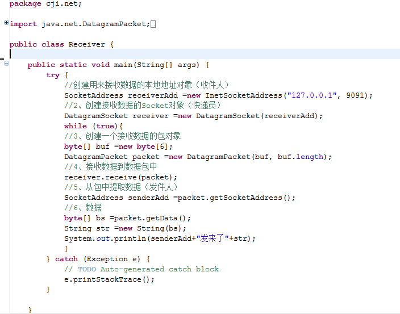400x314 pixels.
Task: Click 'buf.length' in the DatagramPacket line
Action: point(300,157)
